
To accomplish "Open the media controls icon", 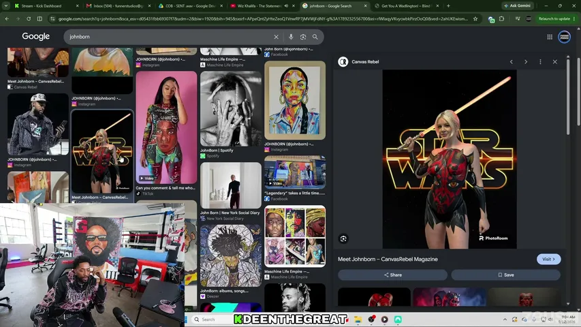I will click(x=518, y=18).
